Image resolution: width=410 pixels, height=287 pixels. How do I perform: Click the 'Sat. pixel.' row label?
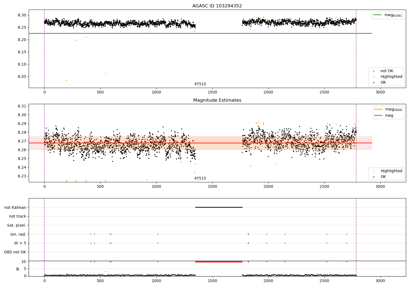tap(16, 225)
